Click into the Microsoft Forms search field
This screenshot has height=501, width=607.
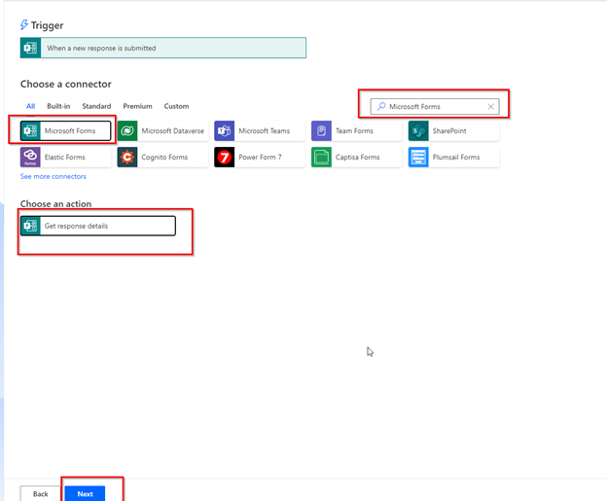pyautogui.click(x=435, y=106)
